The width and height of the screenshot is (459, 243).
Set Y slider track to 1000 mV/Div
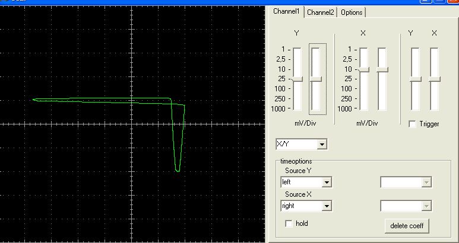297,108
